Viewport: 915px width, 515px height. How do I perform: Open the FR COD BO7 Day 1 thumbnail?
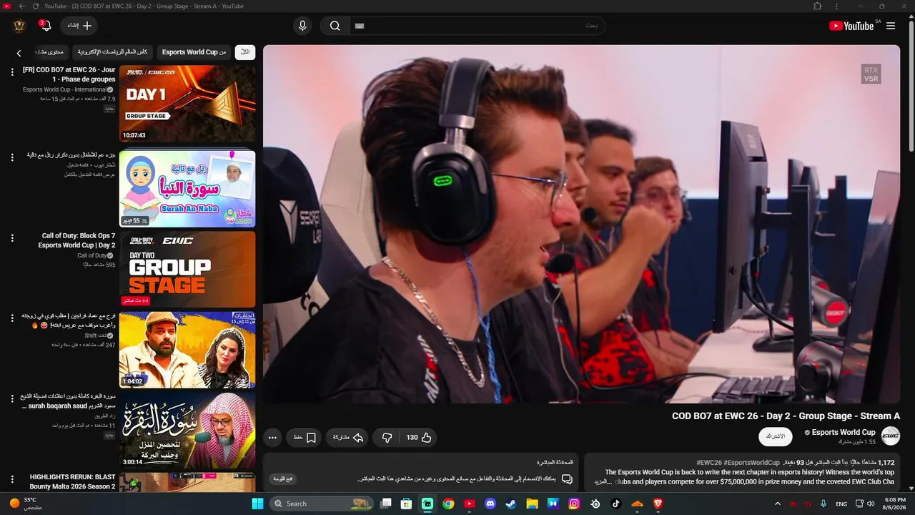[187, 104]
